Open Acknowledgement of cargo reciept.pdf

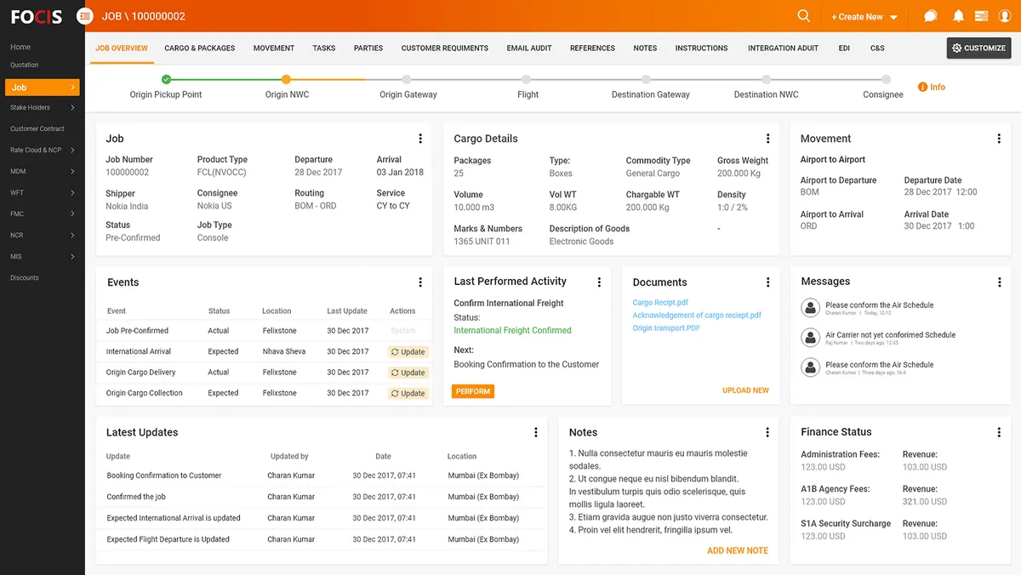[x=697, y=315]
